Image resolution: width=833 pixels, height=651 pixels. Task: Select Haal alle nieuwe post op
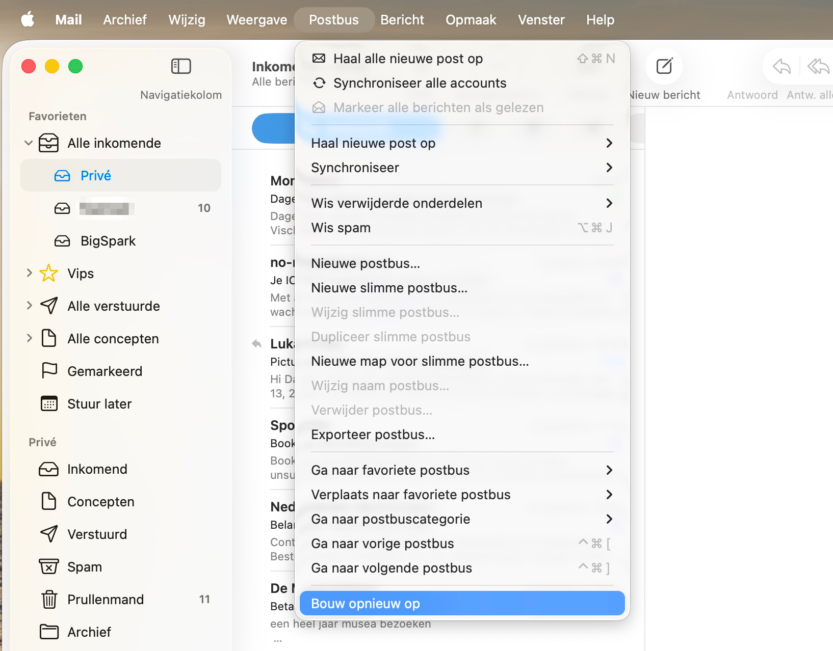[x=462, y=59]
